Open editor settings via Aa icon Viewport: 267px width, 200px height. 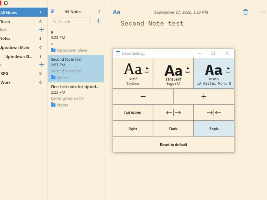[116, 12]
